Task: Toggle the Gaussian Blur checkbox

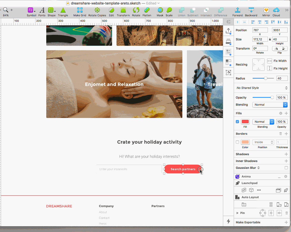Action: coord(286,168)
